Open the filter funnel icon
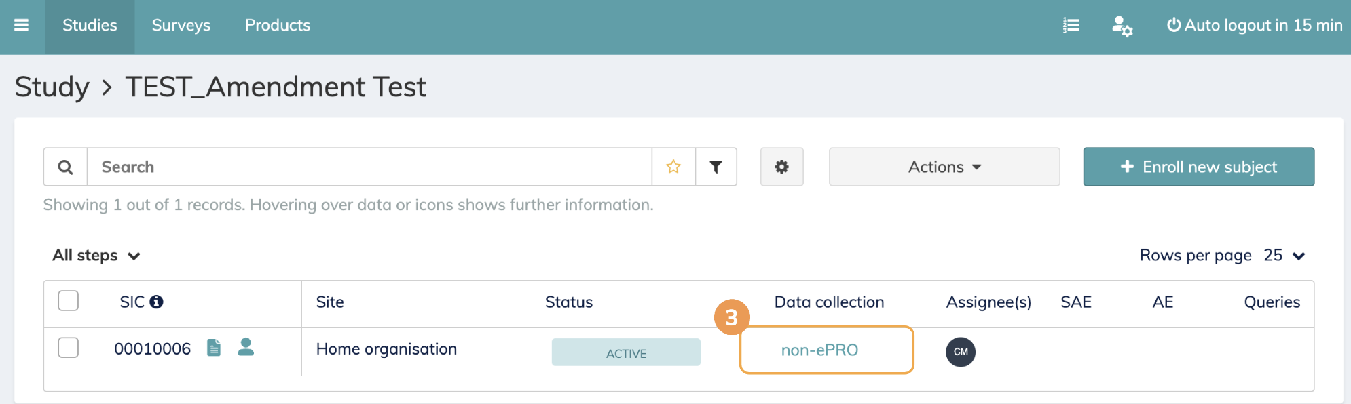1351x404 pixels. pyautogui.click(x=716, y=167)
